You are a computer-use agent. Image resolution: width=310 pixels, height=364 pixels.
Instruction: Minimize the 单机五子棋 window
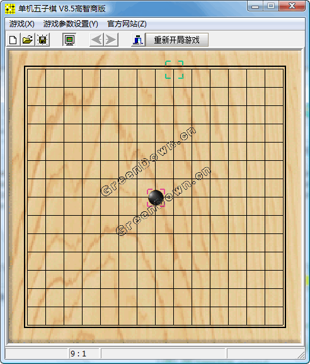click(x=255, y=6)
